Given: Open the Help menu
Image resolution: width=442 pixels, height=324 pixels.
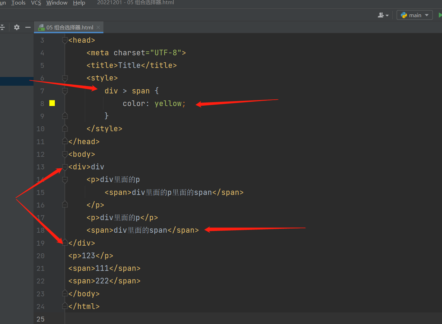Looking at the screenshot, I should (79, 3).
